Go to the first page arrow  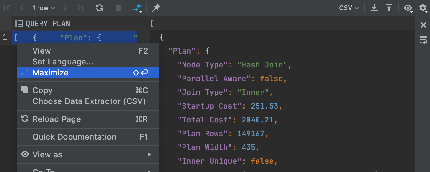(x=7, y=8)
